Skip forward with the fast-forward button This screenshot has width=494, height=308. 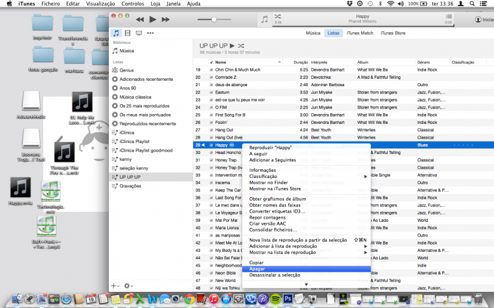point(165,20)
